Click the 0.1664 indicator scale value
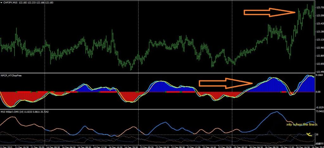Viewport: 324px width, 148px height. (x=320, y=75)
